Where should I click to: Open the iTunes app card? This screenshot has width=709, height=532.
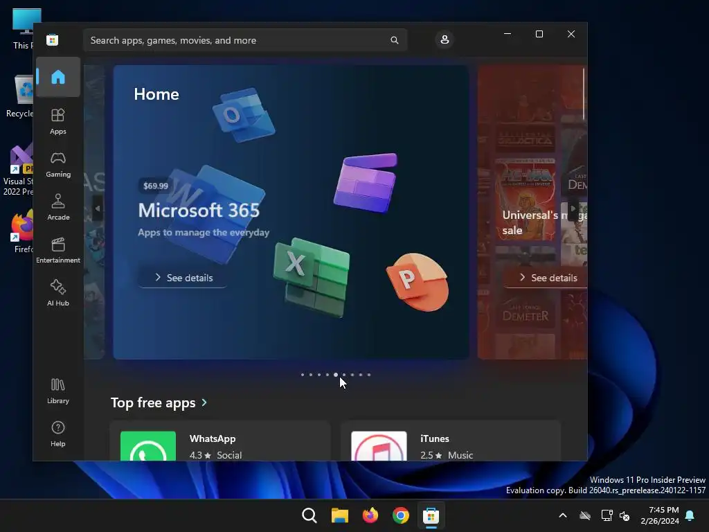tap(451, 441)
